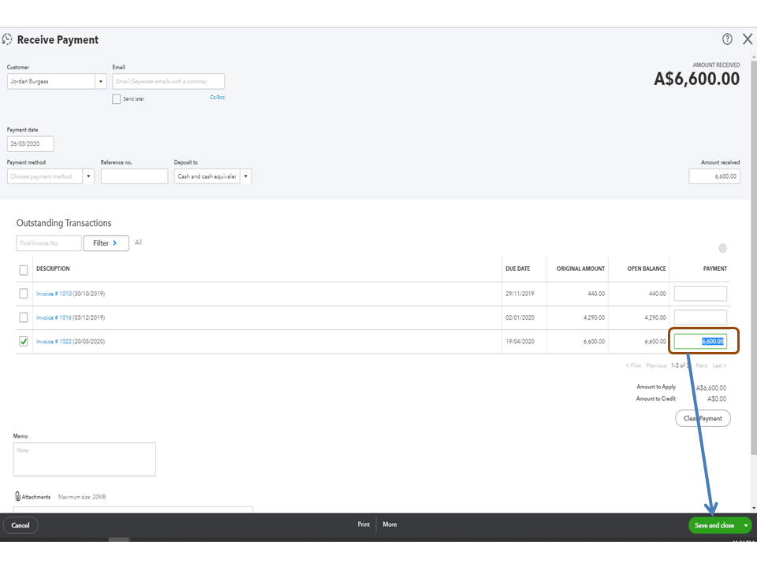The image size is (757, 567).
Task: Click the Memo note text area
Action: coord(84,459)
